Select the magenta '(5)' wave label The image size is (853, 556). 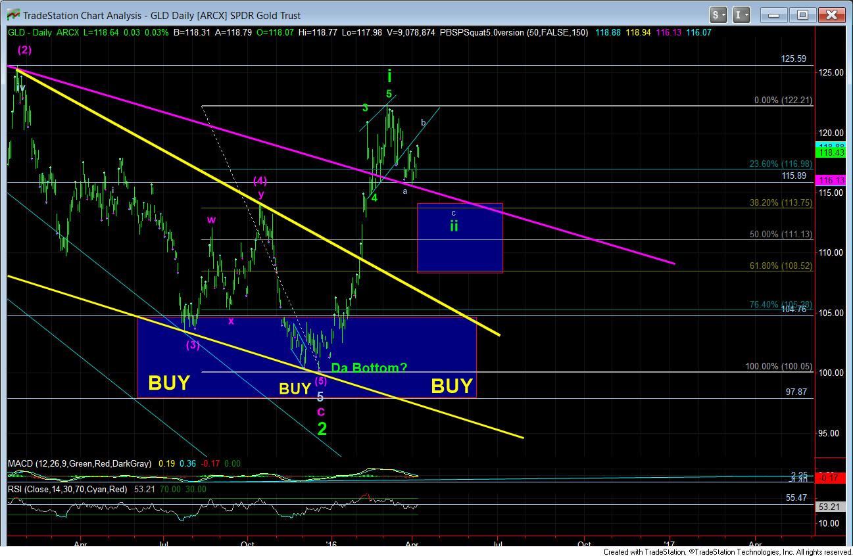click(320, 381)
